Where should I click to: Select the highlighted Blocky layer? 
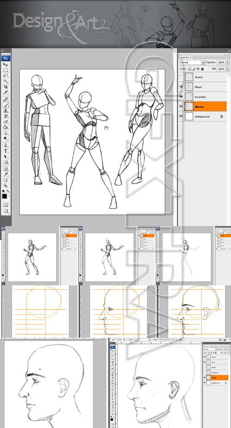(x=203, y=107)
